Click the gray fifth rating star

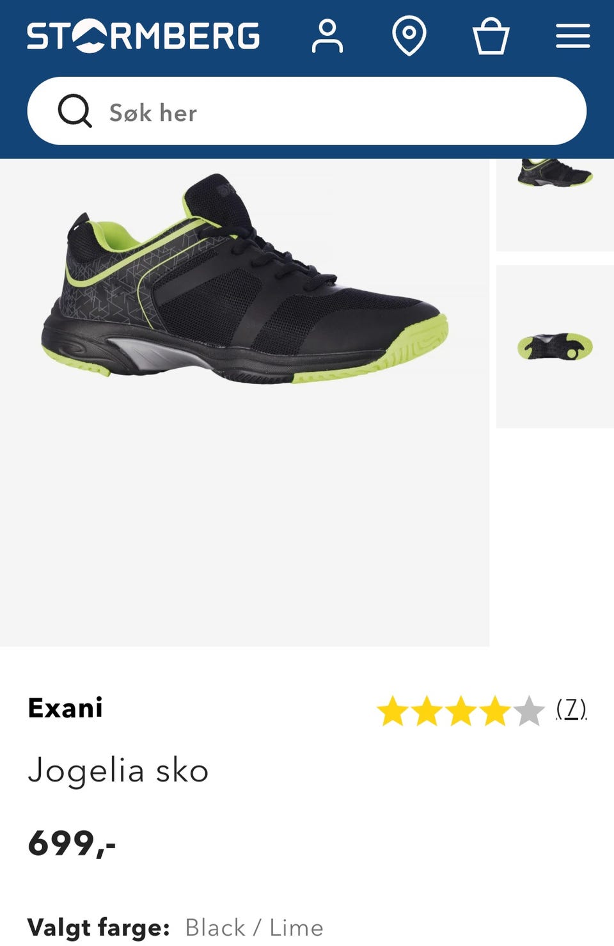point(529,711)
